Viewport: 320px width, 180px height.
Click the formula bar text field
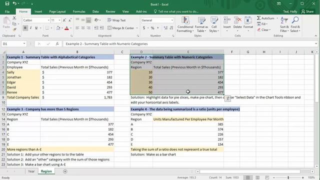188,43
